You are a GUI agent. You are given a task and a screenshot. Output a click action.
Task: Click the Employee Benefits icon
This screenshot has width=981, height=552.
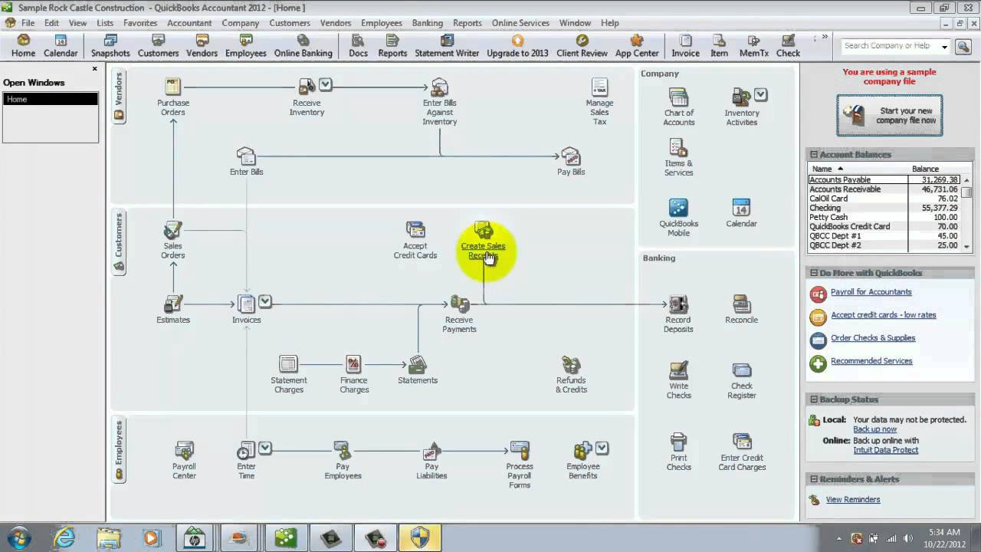pos(583,450)
